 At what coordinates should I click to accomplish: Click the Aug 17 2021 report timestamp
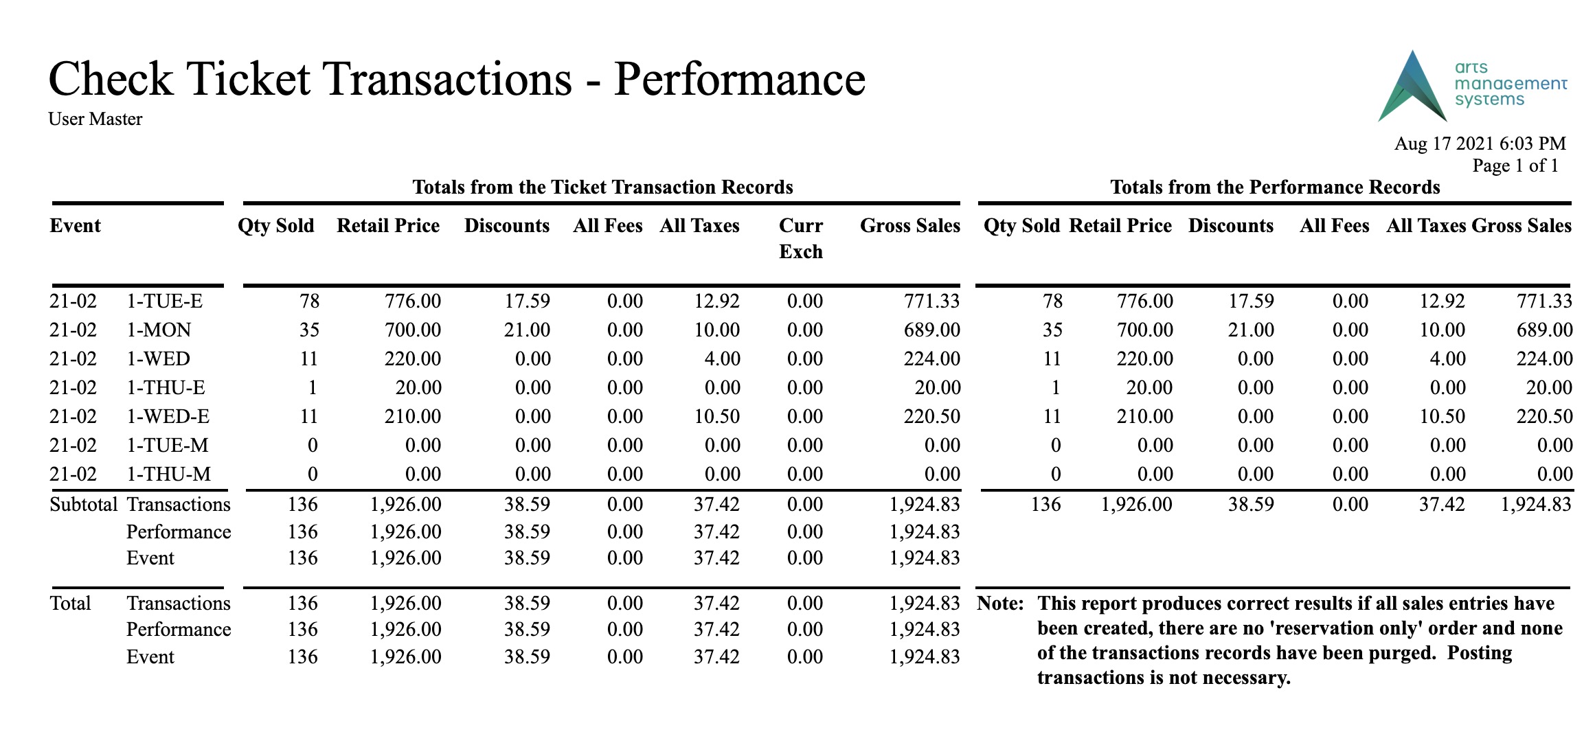tap(1480, 144)
